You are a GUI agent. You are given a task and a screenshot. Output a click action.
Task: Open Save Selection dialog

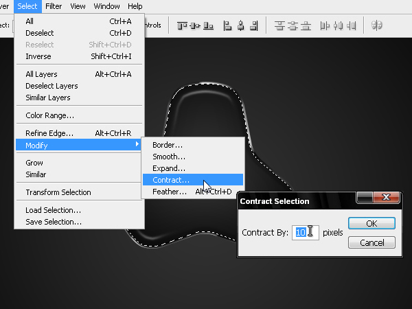pyautogui.click(x=79, y=222)
